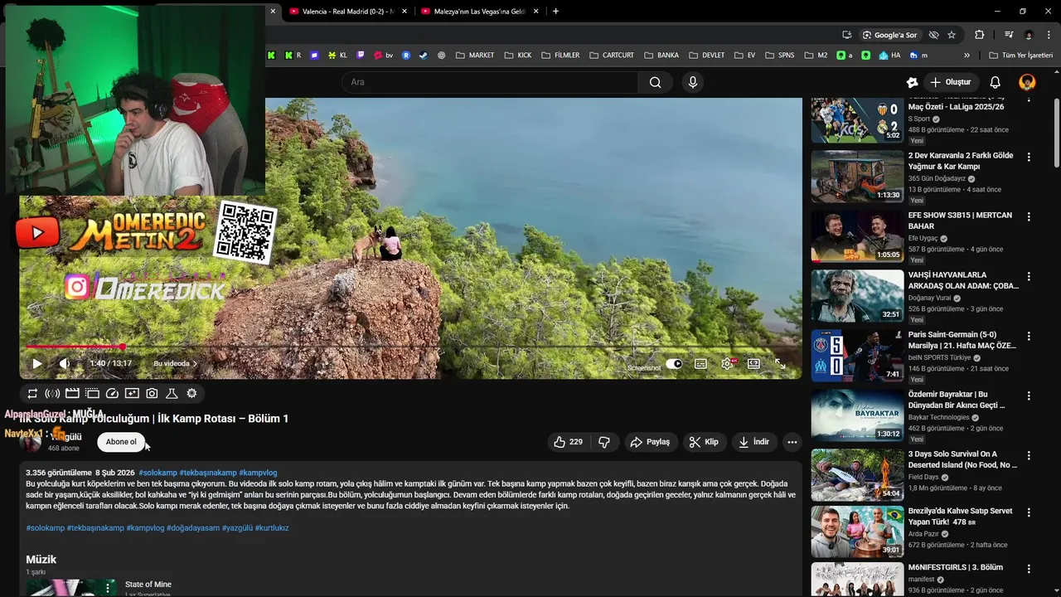Open the playback speed gauge icon
Image resolution: width=1061 pixels, height=597 pixels.
click(112, 394)
